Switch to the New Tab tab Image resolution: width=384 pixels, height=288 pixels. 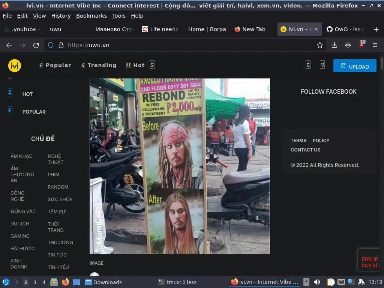[252, 29]
